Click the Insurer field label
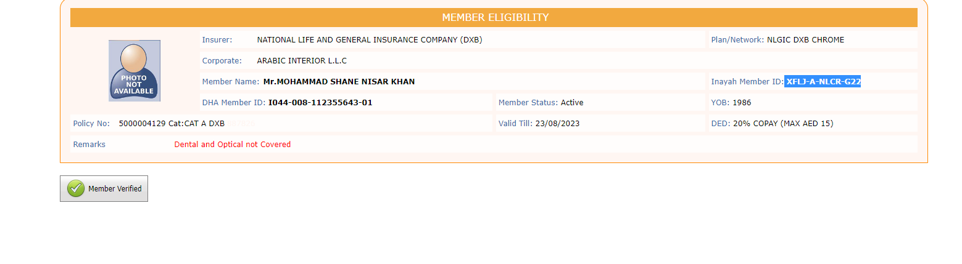This screenshot has height=264, width=962. 217,40
